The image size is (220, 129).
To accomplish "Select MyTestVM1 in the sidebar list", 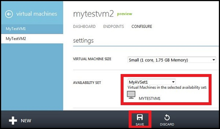I will [32, 29].
